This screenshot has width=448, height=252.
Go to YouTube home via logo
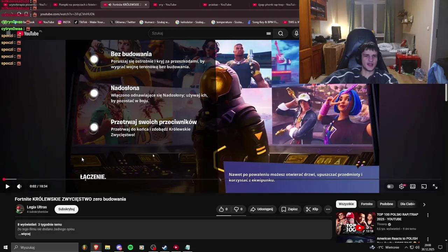[x=28, y=34]
